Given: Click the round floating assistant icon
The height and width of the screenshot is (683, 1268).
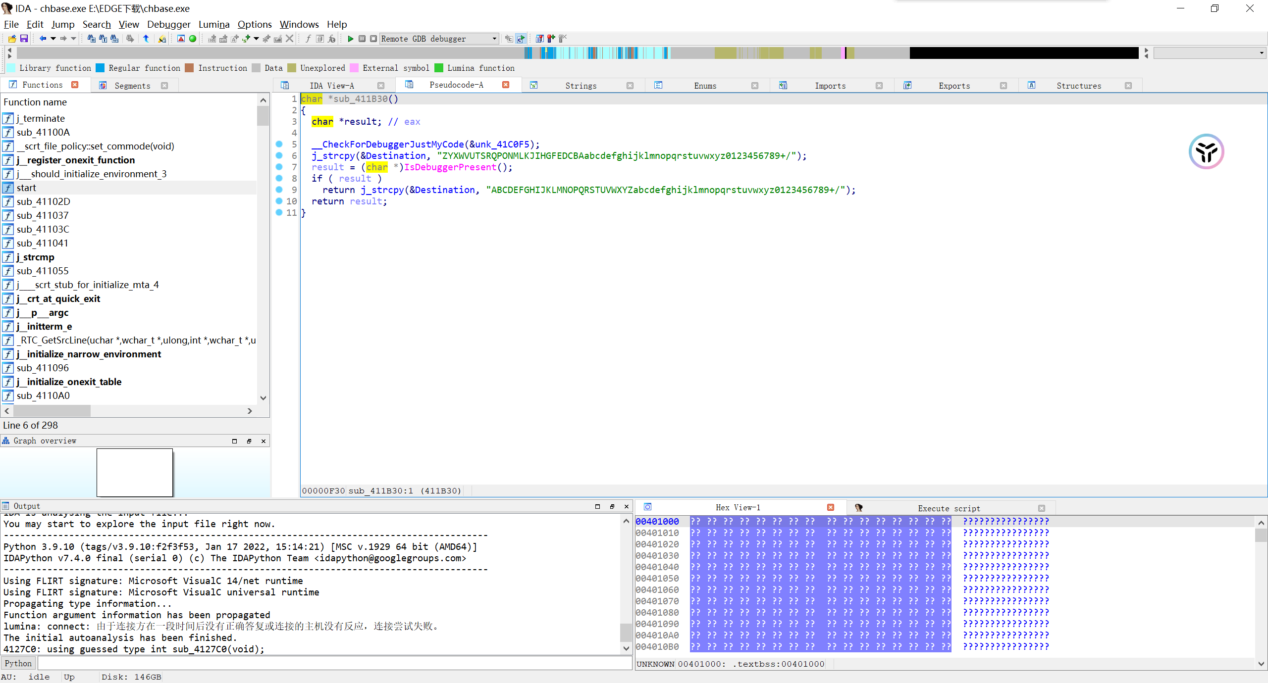Looking at the screenshot, I should click(1207, 151).
